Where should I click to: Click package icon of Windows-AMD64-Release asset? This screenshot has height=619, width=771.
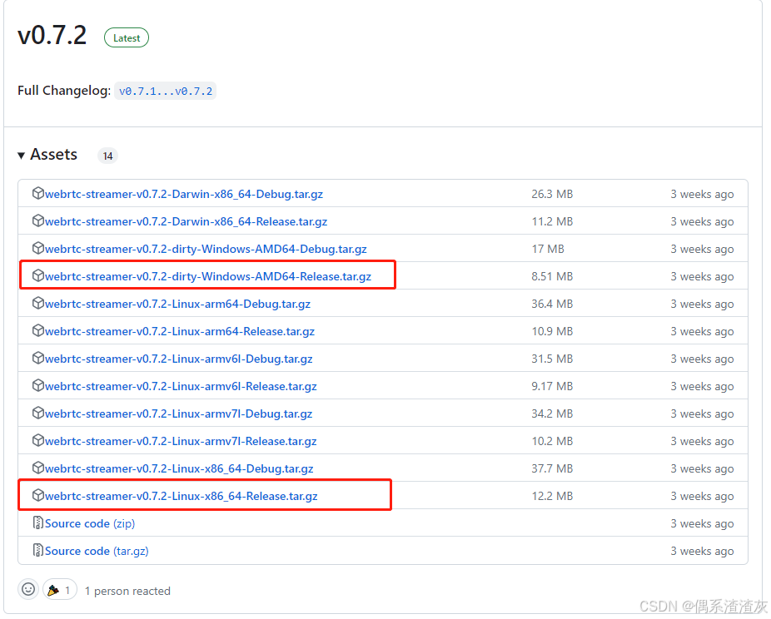[38, 275]
